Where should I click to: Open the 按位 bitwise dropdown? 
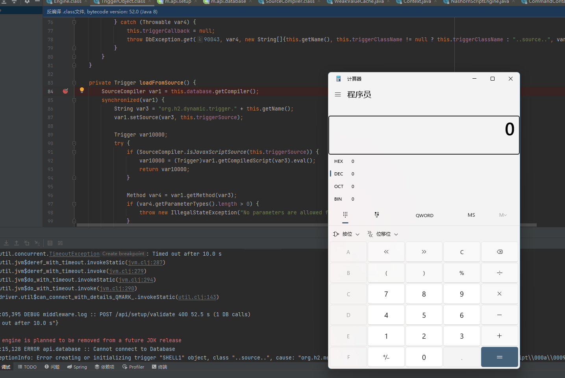pos(346,234)
